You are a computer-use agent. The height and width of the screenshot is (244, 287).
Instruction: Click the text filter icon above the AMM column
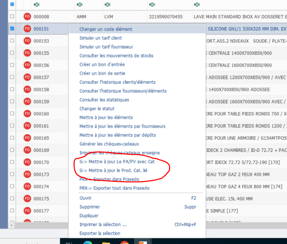(80, 4)
